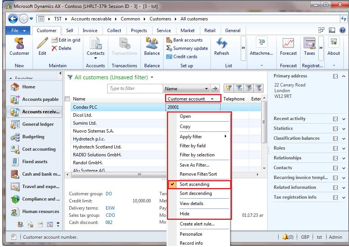Image resolution: width=349 pixels, height=247 pixels.
Task: Click the Cash discount 082 link
Action: pyautogui.click(x=109, y=222)
